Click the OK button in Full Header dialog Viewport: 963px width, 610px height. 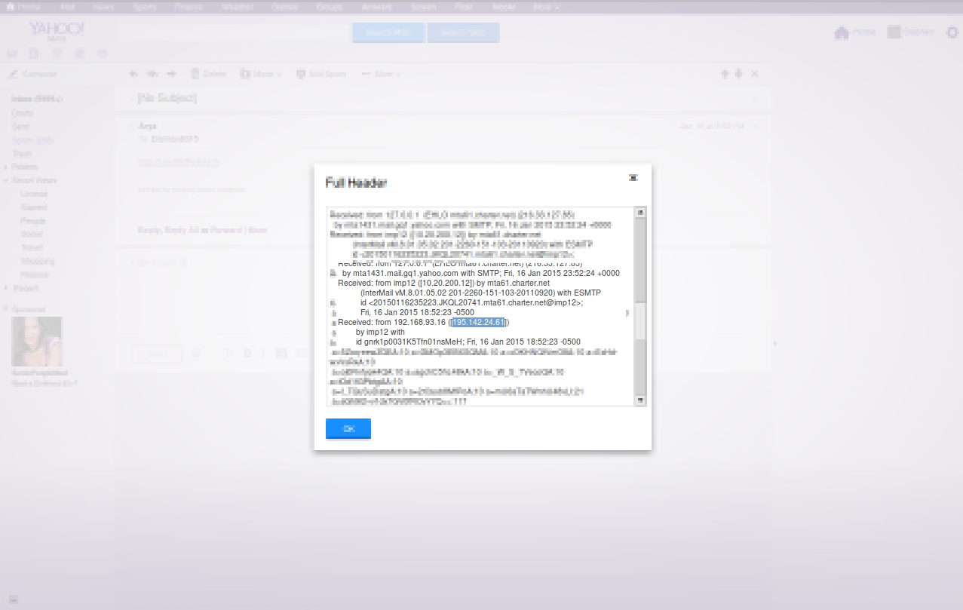(x=348, y=428)
